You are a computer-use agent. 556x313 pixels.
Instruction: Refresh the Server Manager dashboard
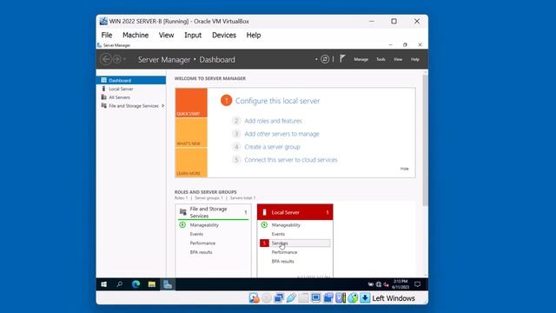[325, 59]
